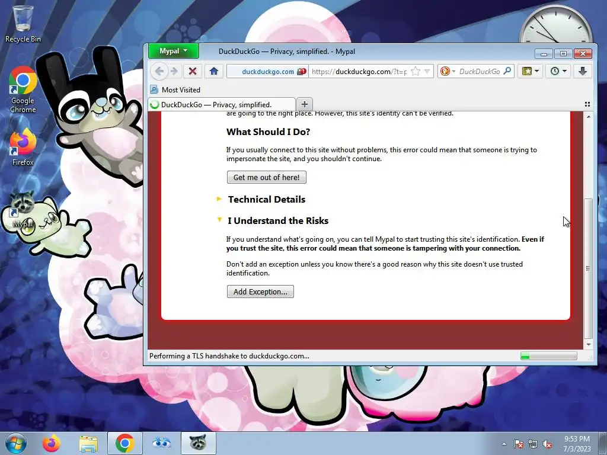Viewport: 607px width, 455px height.
Task: Select the DuckDuckGo — Privacy, simplified tab
Action: pos(222,104)
